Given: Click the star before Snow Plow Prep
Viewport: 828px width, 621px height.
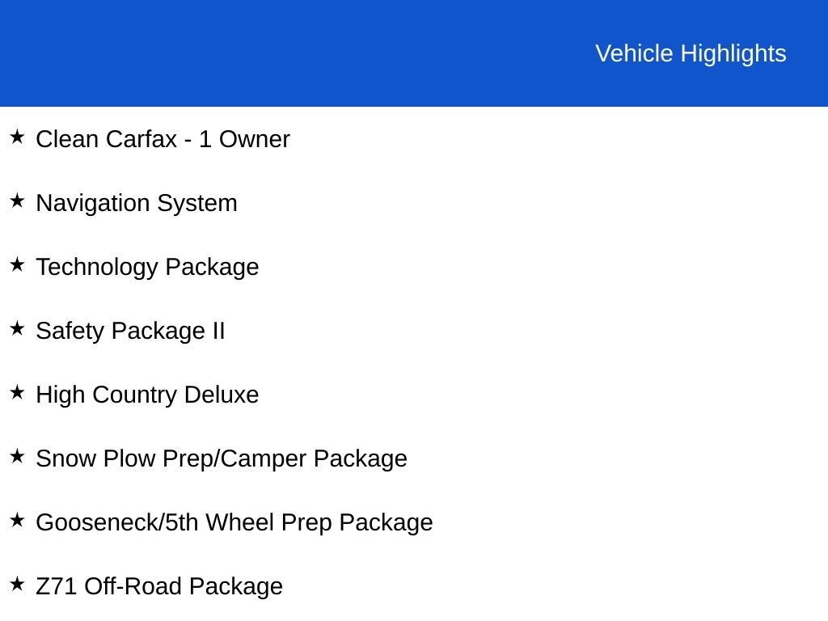Looking at the screenshot, I should [x=17, y=456].
